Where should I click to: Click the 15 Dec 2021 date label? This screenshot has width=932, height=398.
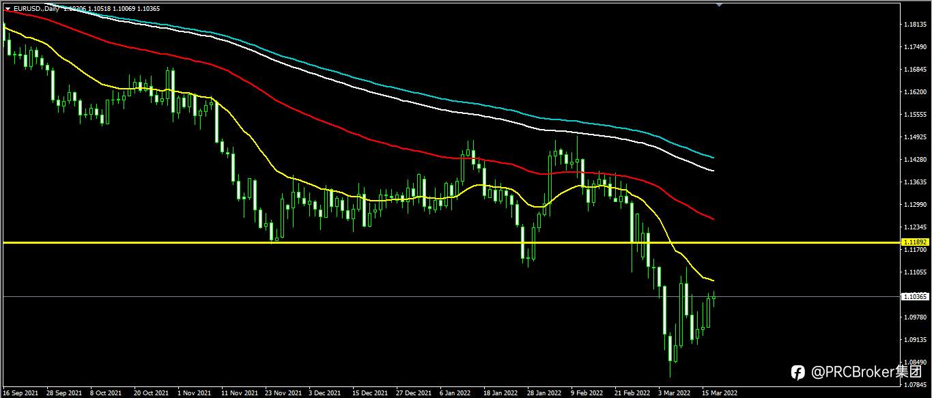coord(370,393)
